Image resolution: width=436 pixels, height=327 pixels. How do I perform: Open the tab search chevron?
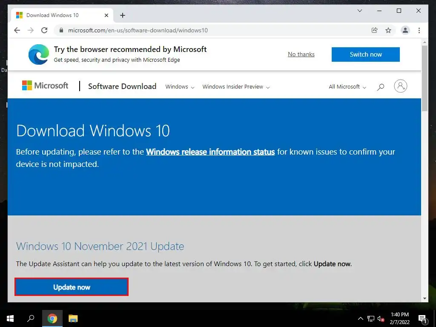click(x=359, y=11)
